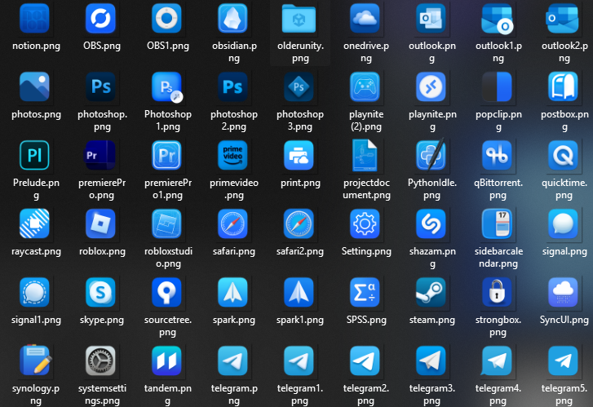Select the sidebarcalendar.png icon
Viewport: 593px width, 407px height.
coord(497,223)
